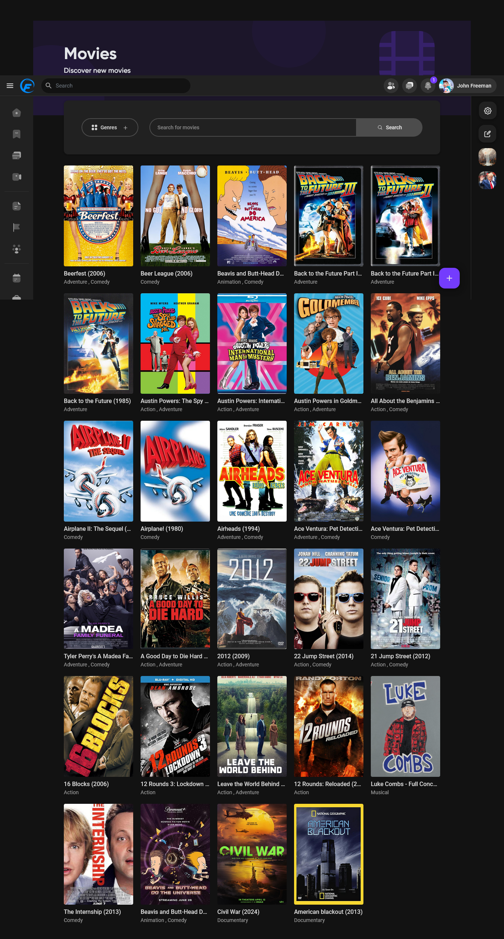Open the Beavis and Butt-Head Do America poster
Image resolution: width=504 pixels, height=939 pixels.
pos(252,216)
